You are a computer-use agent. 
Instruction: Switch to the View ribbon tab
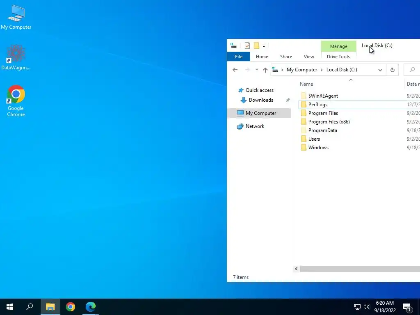(309, 57)
